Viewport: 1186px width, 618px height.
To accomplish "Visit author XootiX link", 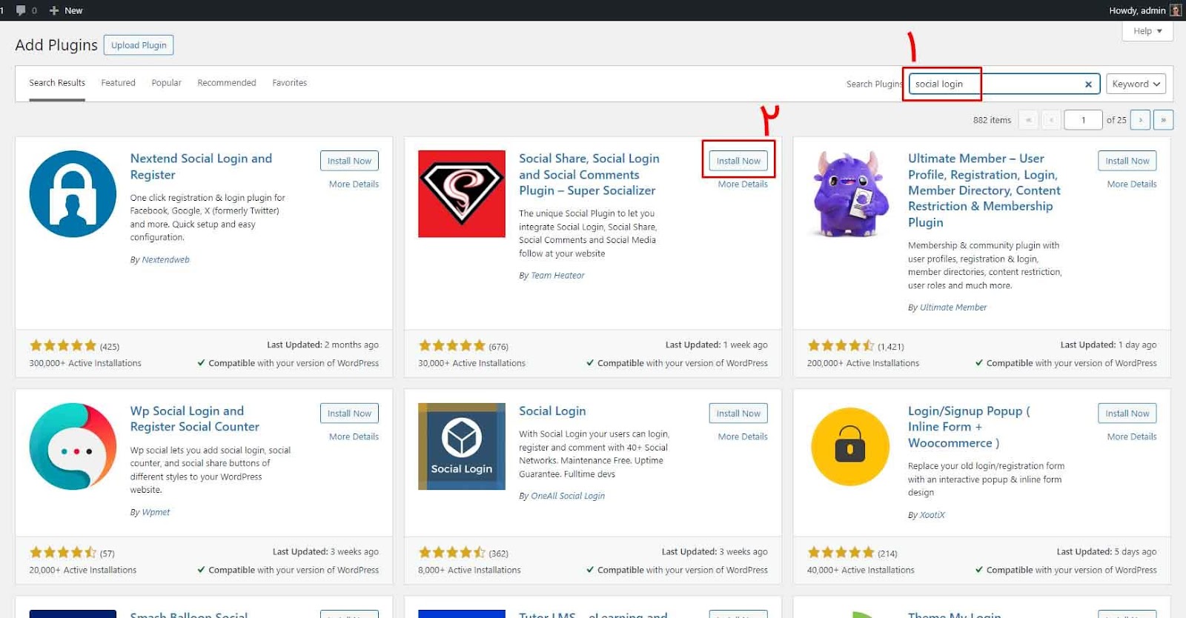I will click(x=932, y=515).
